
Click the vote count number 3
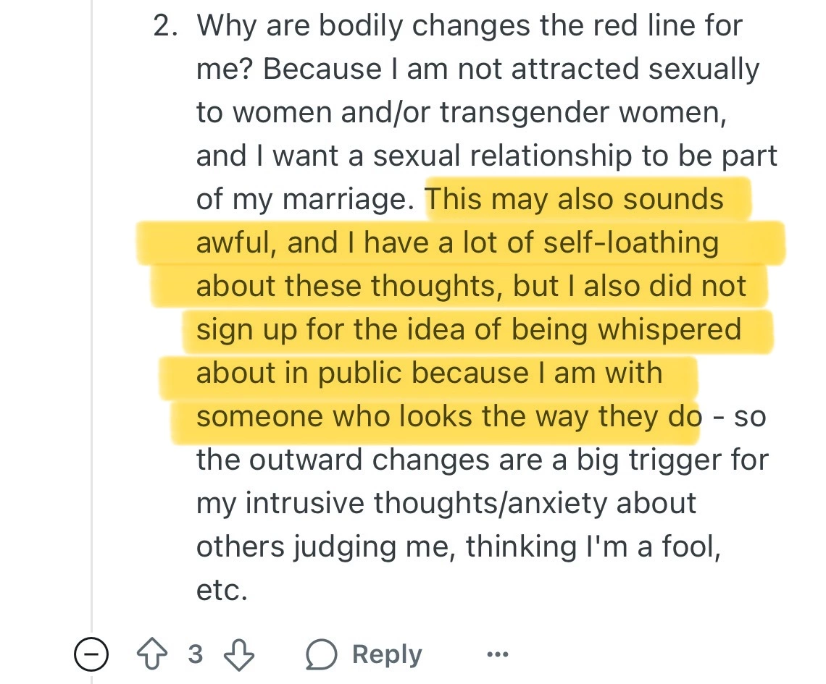click(195, 654)
